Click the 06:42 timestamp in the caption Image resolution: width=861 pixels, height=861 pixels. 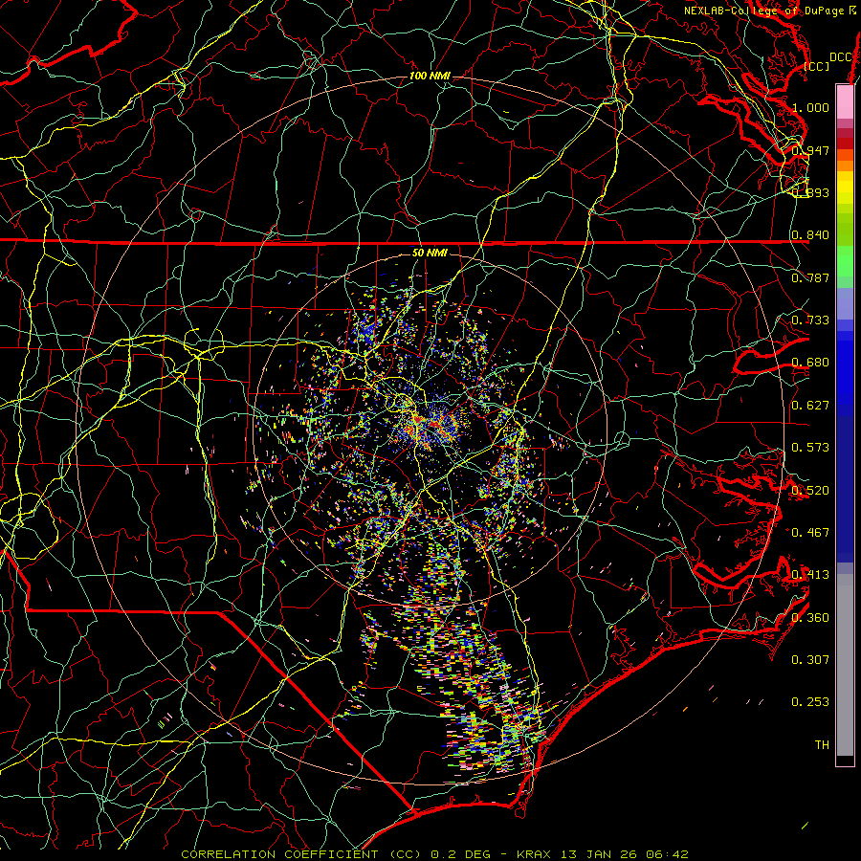coord(667,854)
